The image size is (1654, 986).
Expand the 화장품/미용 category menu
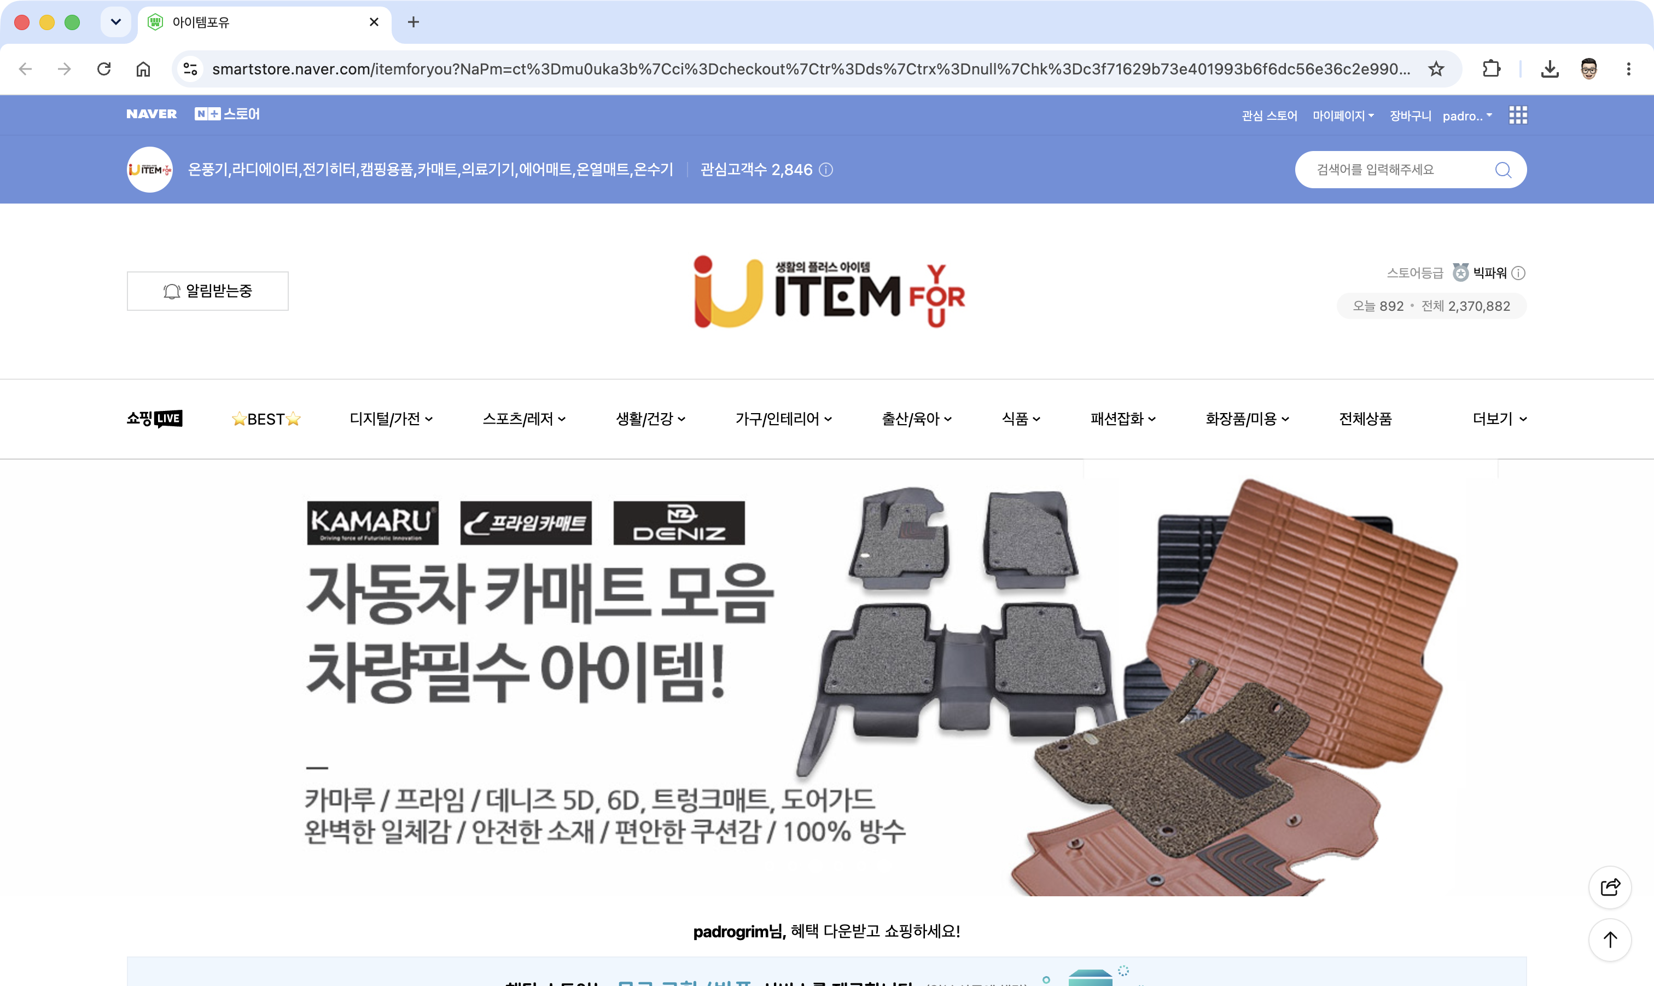1248,419
